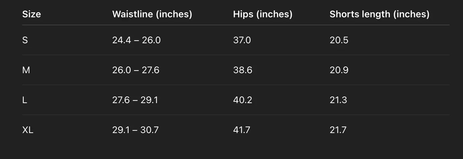The image size is (463, 159).
Task: Click shorts length value 21.7
Action: click(338, 130)
